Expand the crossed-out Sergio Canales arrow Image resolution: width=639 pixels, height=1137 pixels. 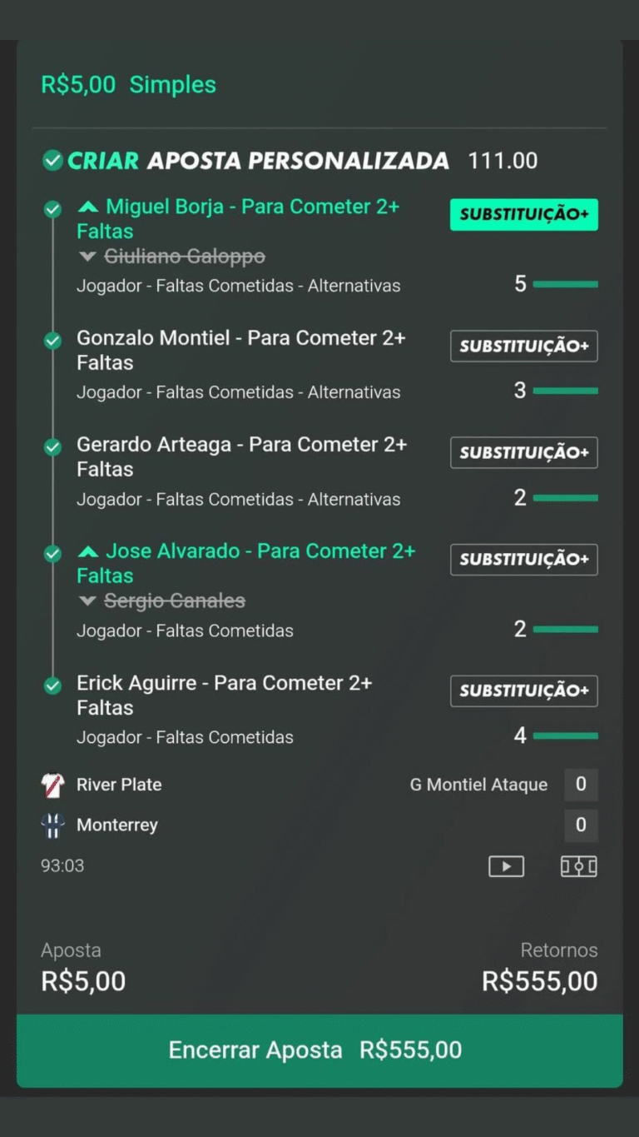click(87, 601)
